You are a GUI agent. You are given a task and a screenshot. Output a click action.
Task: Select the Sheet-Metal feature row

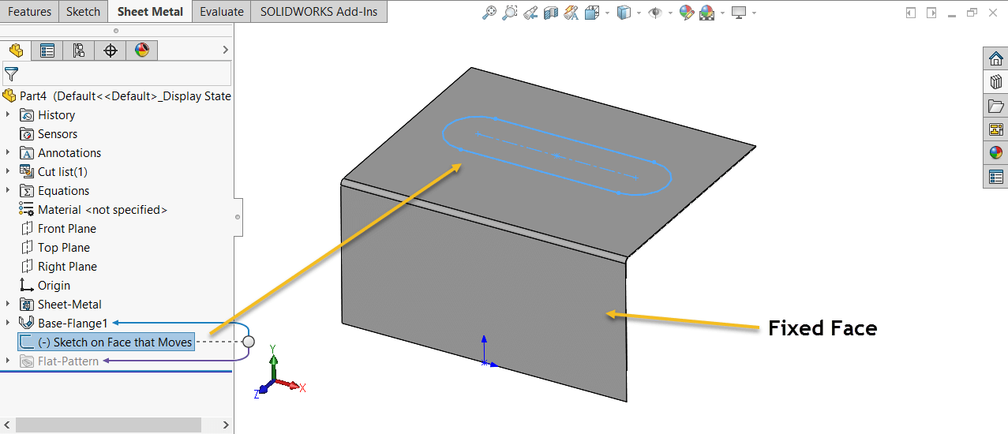tap(60, 305)
